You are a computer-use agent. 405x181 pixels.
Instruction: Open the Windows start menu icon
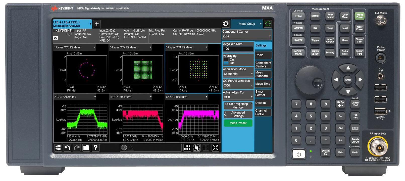58,148
